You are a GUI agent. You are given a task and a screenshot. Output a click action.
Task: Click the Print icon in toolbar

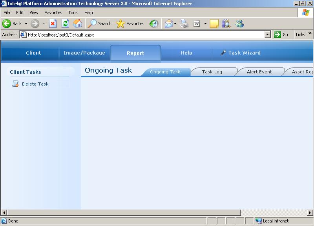(x=184, y=24)
